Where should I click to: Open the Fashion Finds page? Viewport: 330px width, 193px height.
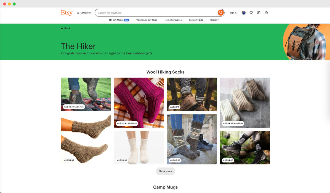click(196, 20)
